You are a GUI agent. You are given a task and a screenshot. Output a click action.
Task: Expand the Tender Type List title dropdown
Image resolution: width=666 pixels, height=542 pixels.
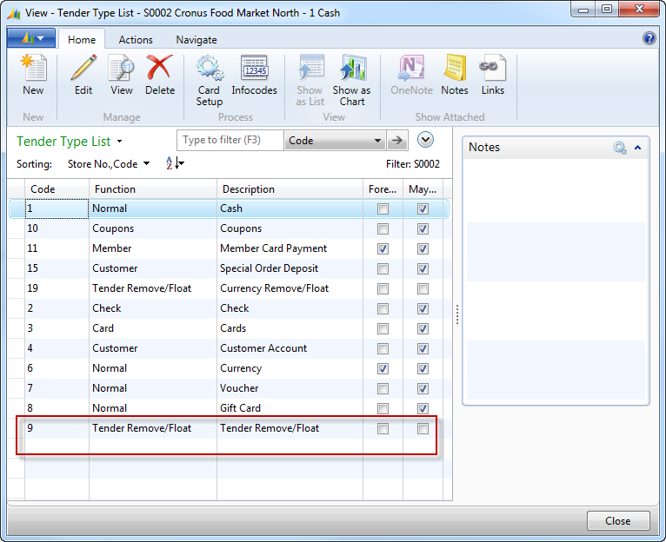pos(119,142)
